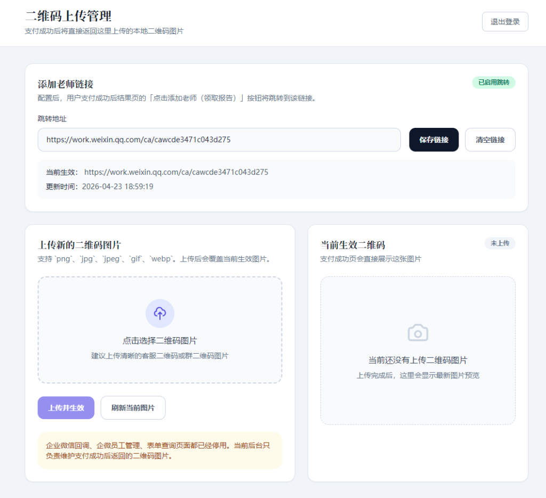The height and width of the screenshot is (498, 546).
Task: Click the cloud upload icon
Action: point(159,313)
